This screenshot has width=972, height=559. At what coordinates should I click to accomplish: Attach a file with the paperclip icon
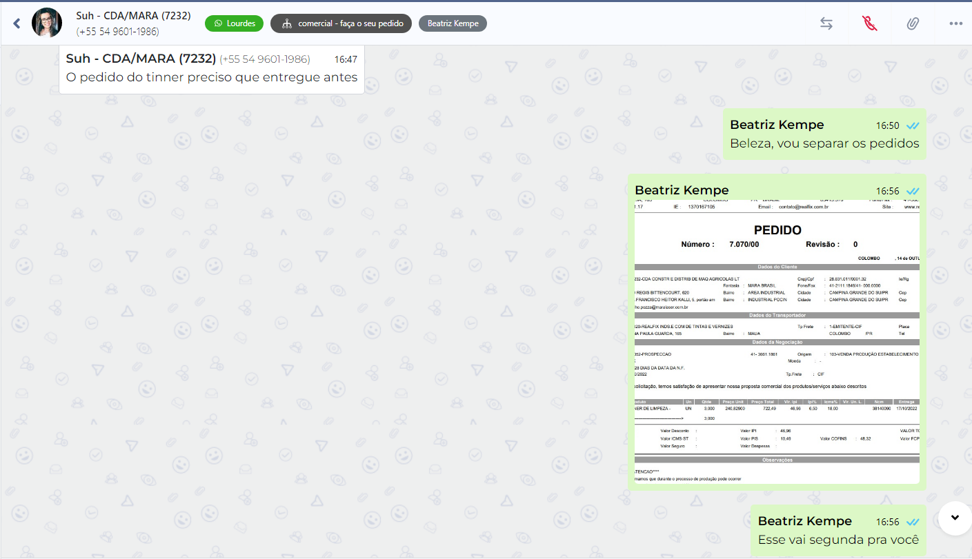[x=913, y=23]
